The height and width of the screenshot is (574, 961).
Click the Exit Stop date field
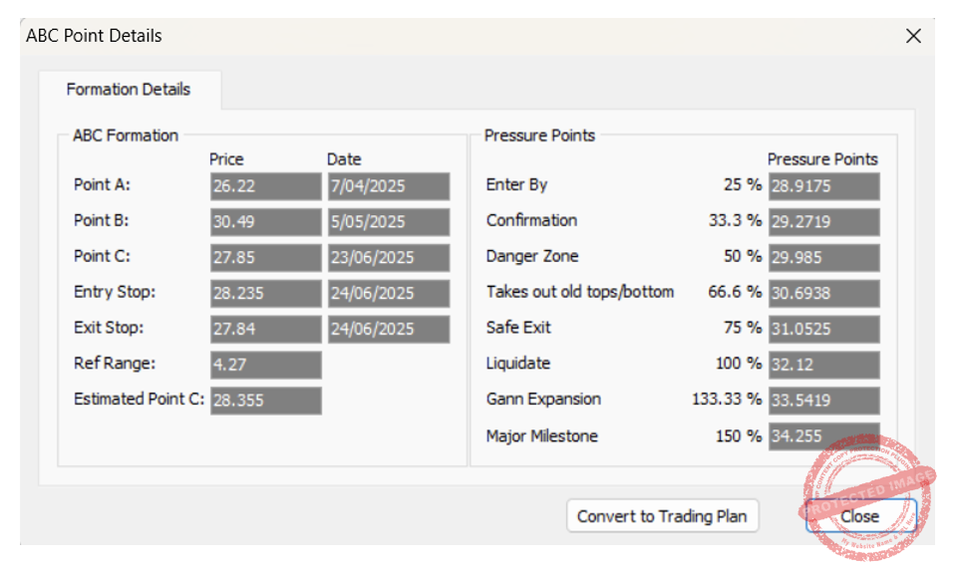(x=388, y=329)
